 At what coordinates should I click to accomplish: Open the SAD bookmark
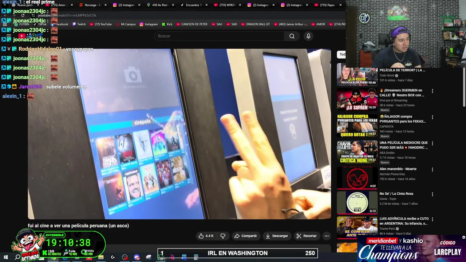(232, 24)
